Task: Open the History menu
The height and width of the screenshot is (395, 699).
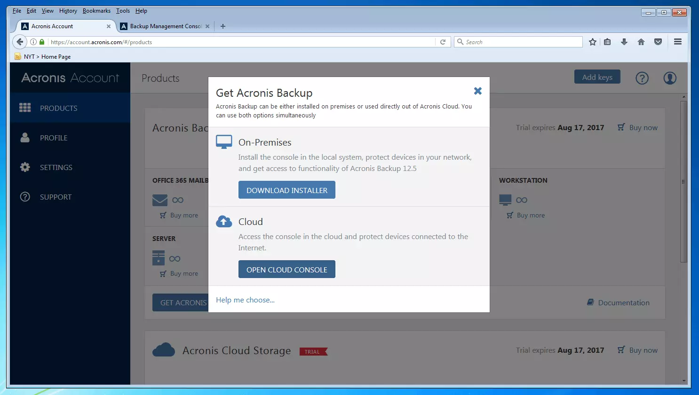Action: (x=68, y=11)
